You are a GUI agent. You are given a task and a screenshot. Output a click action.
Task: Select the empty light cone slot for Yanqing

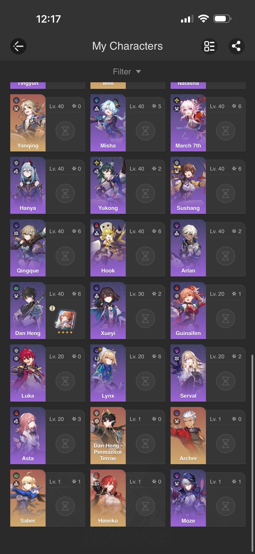pos(65,131)
